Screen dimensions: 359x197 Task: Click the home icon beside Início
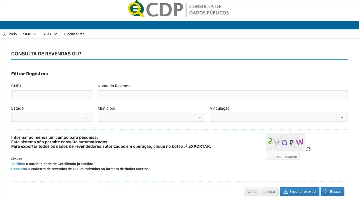point(4,34)
